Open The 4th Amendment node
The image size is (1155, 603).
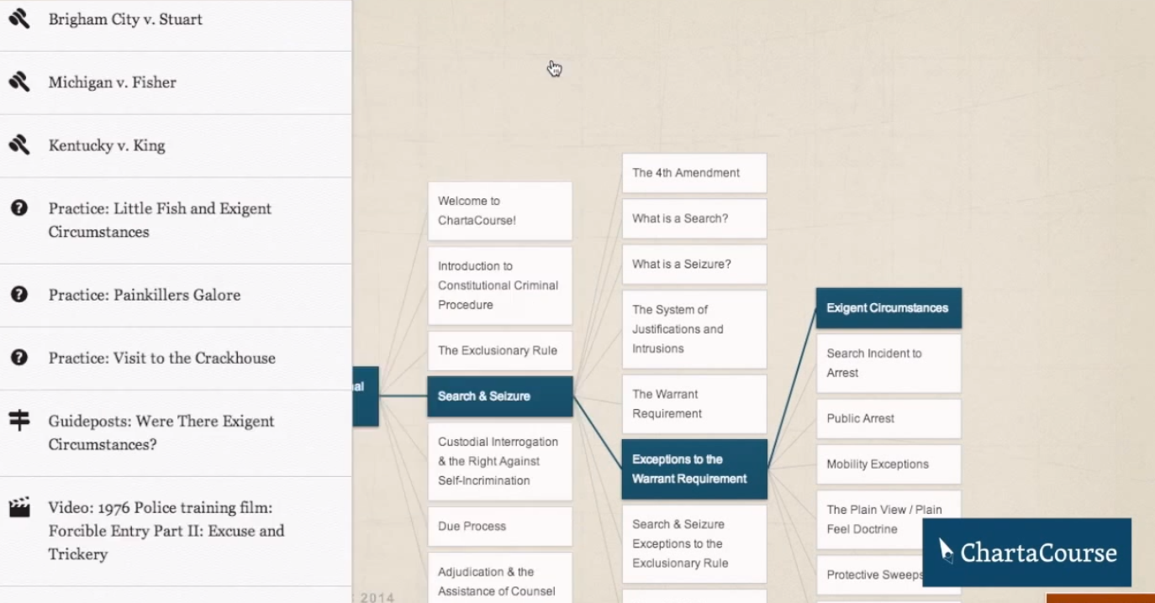pyautogui.click(x=694, y=173)
